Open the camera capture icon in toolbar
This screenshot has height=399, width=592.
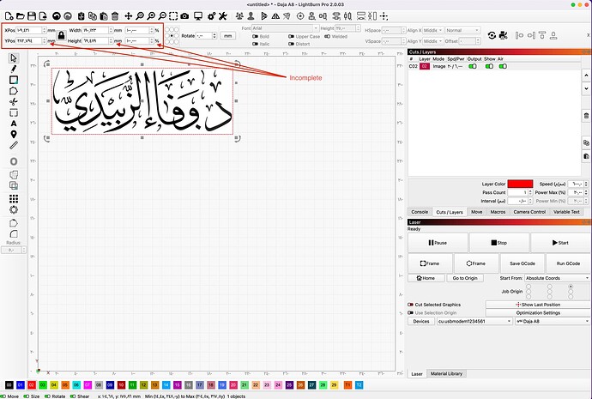pyautogui.click(x=184, y=16)
